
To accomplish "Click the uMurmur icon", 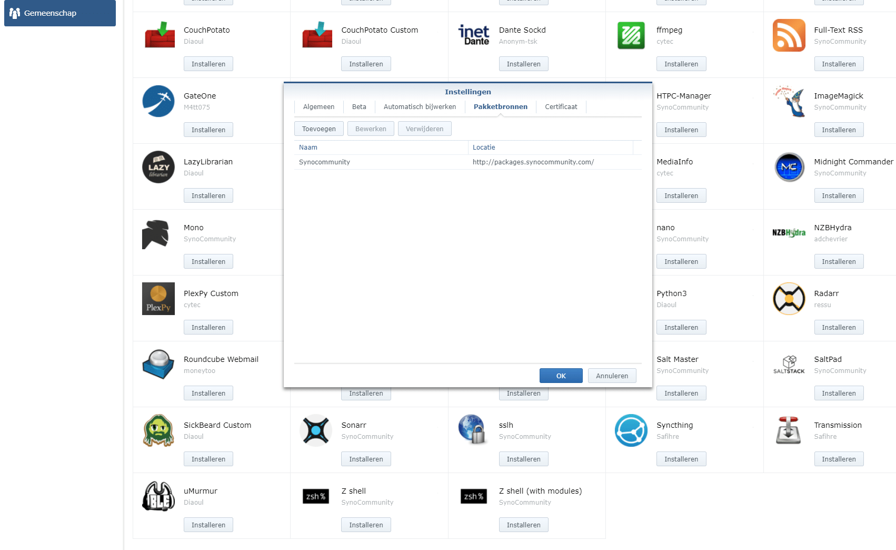I will point(158,496).
